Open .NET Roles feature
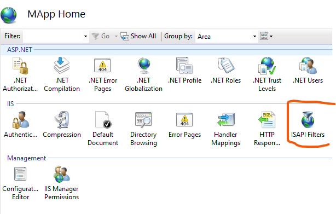Image resolution: width=336 pixels, height=214 pixels. tap(225, 70)
